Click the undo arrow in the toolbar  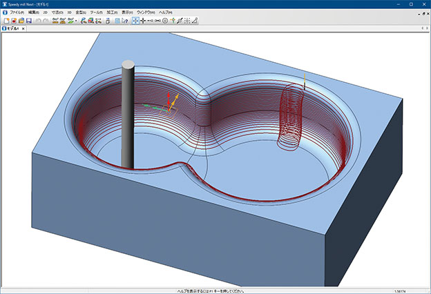(x=37, y=21)
